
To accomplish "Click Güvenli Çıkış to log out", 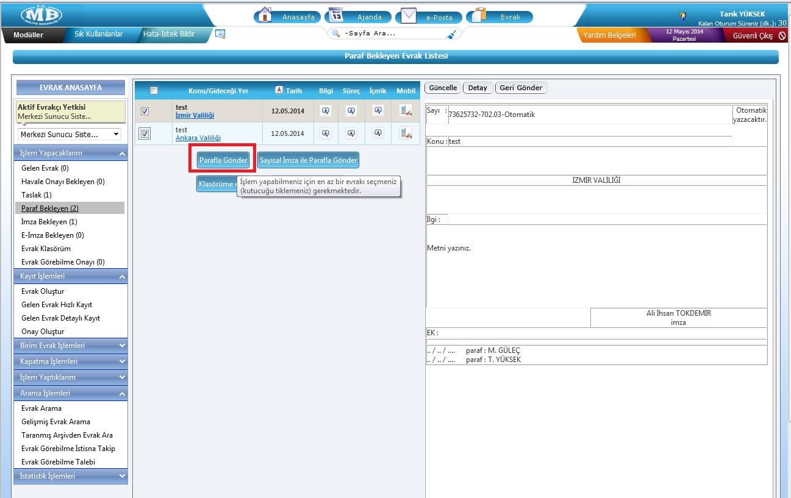I will tap(753, 35).
